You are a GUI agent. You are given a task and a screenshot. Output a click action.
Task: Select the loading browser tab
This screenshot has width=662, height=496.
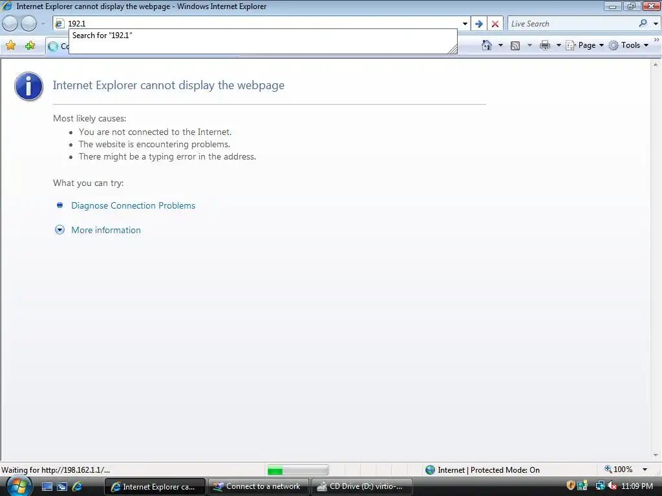pos(58,46)
